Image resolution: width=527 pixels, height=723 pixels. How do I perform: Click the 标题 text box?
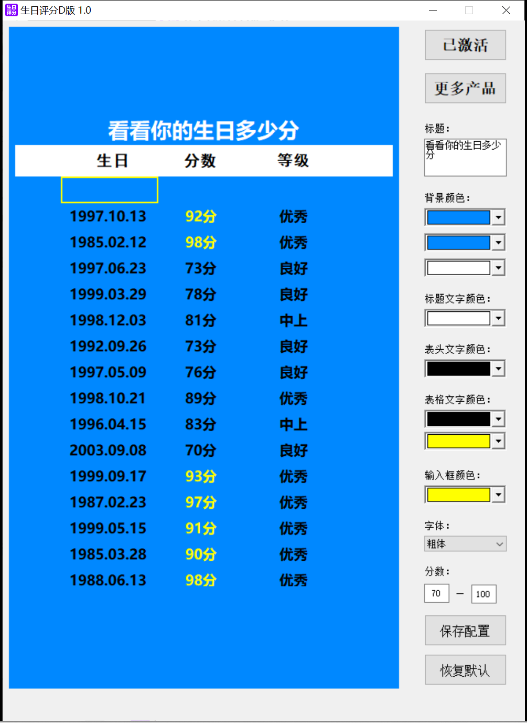click(x=465, y=157)
